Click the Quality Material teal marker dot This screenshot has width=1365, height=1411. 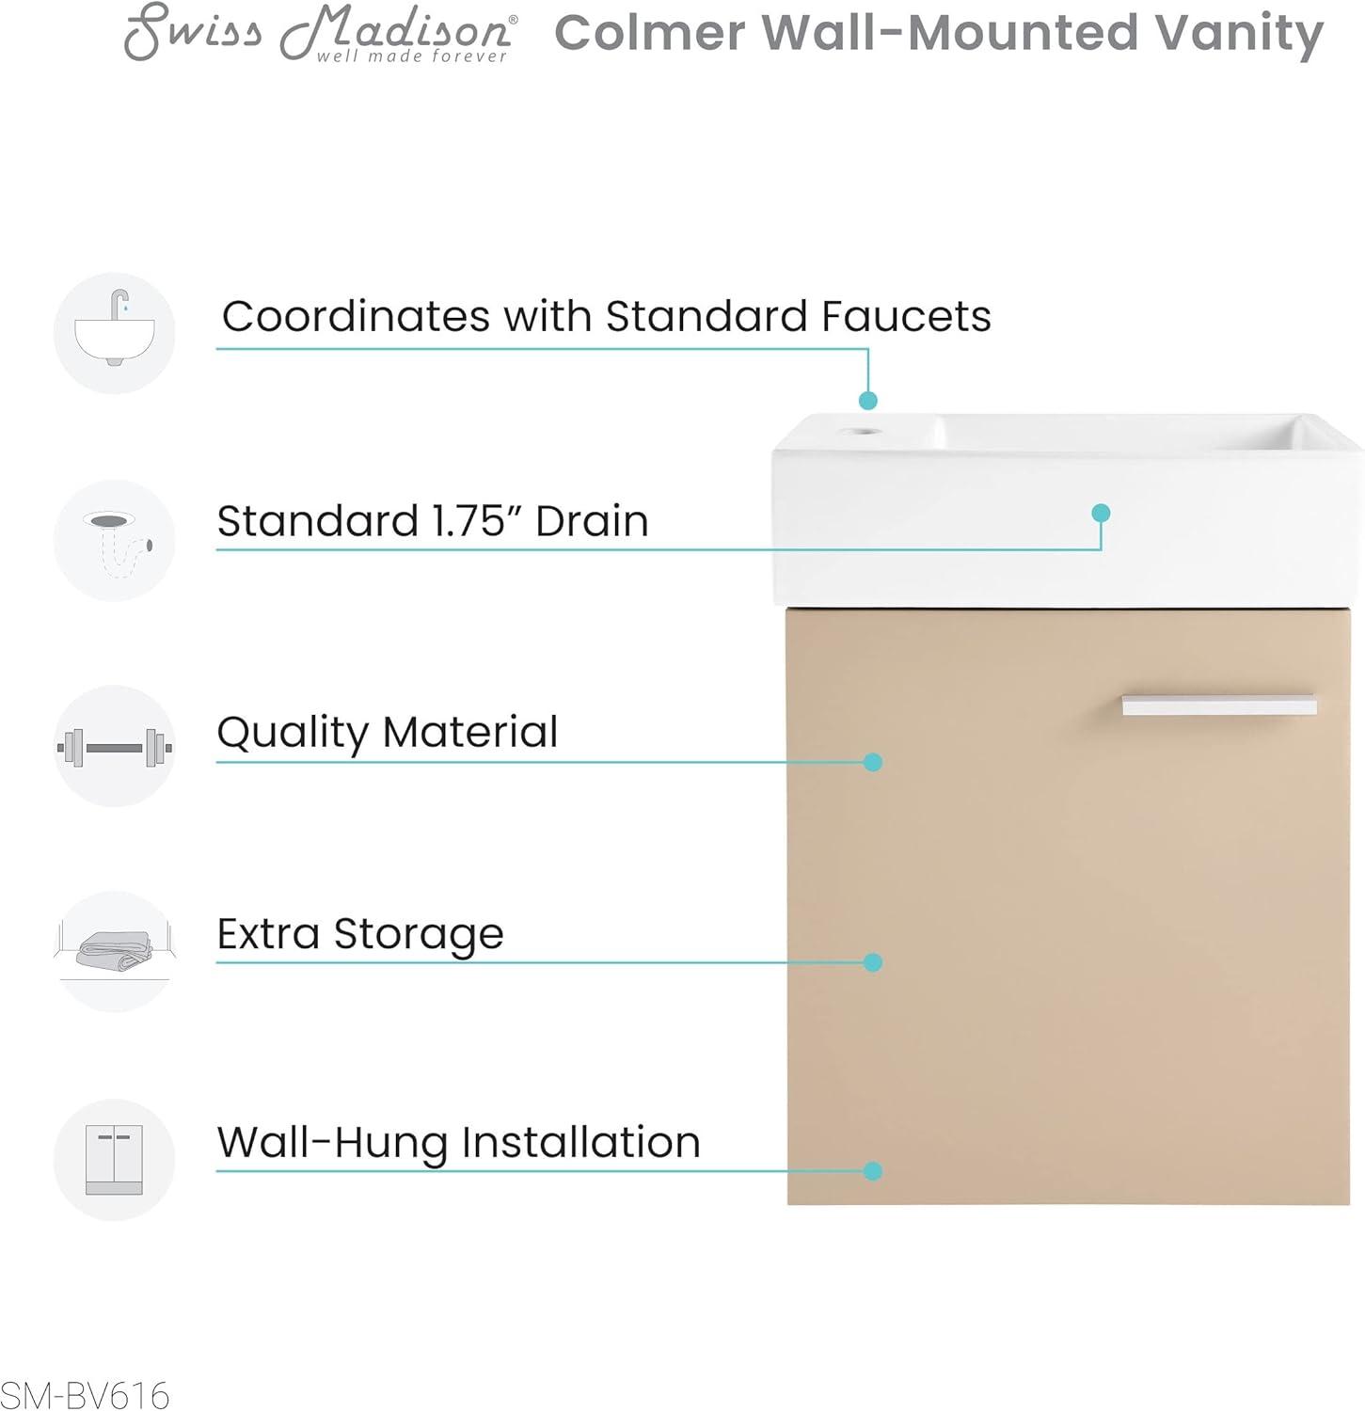tap(873, 762)
